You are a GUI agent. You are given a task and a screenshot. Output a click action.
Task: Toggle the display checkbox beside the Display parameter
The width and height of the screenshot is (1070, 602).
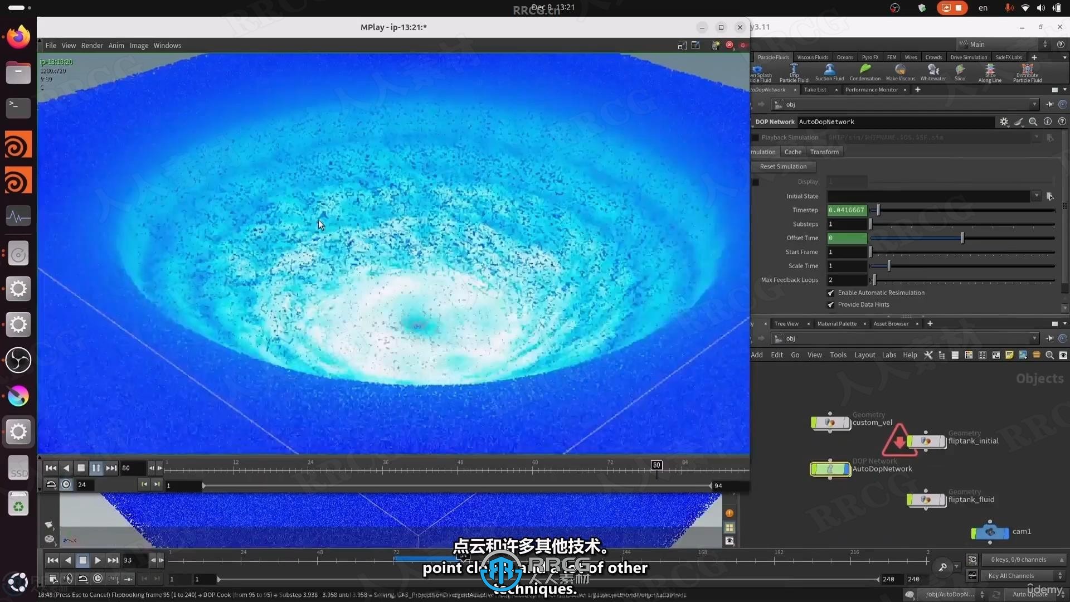pyautogui.click(x=756, y=182)
